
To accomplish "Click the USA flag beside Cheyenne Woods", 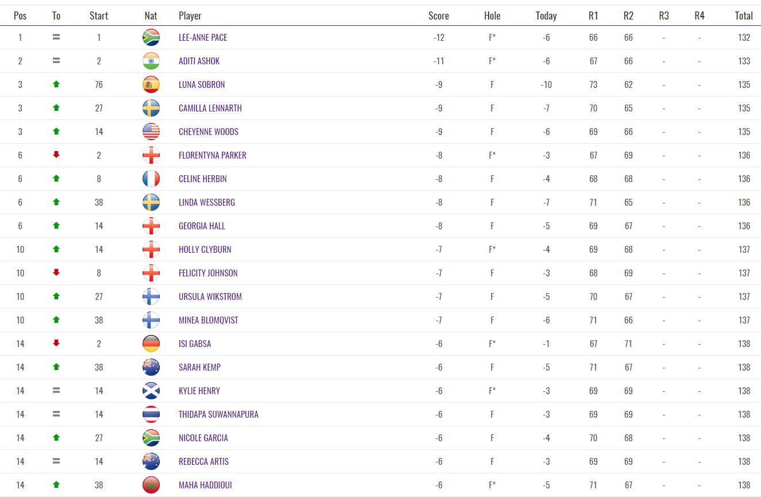I will pyautogui.click(x=151, y=132).
